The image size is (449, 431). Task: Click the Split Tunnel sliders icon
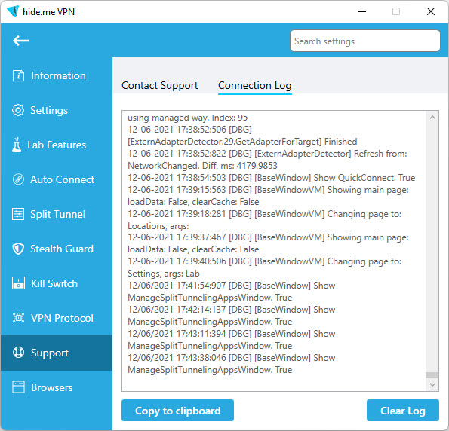[18, 214]
